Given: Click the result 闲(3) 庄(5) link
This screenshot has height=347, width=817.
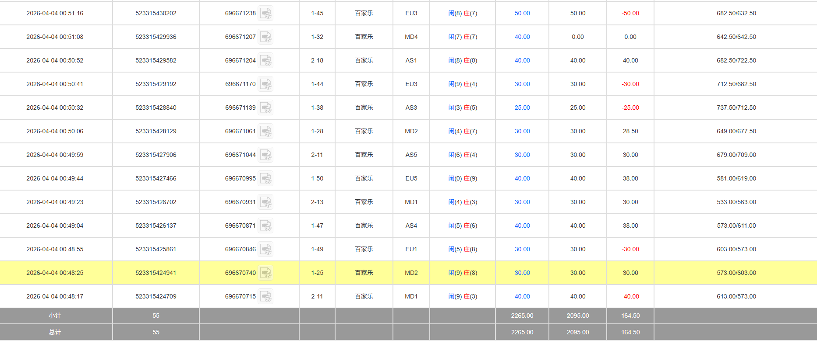Looking at the screenshot, I should click(x=463, y=108).
